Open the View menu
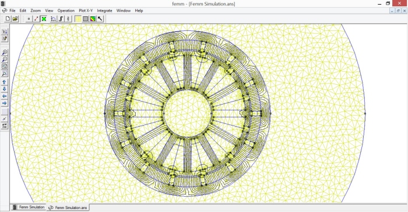The height and width of the screenshot is (212, 408). (x=49, y=11)
